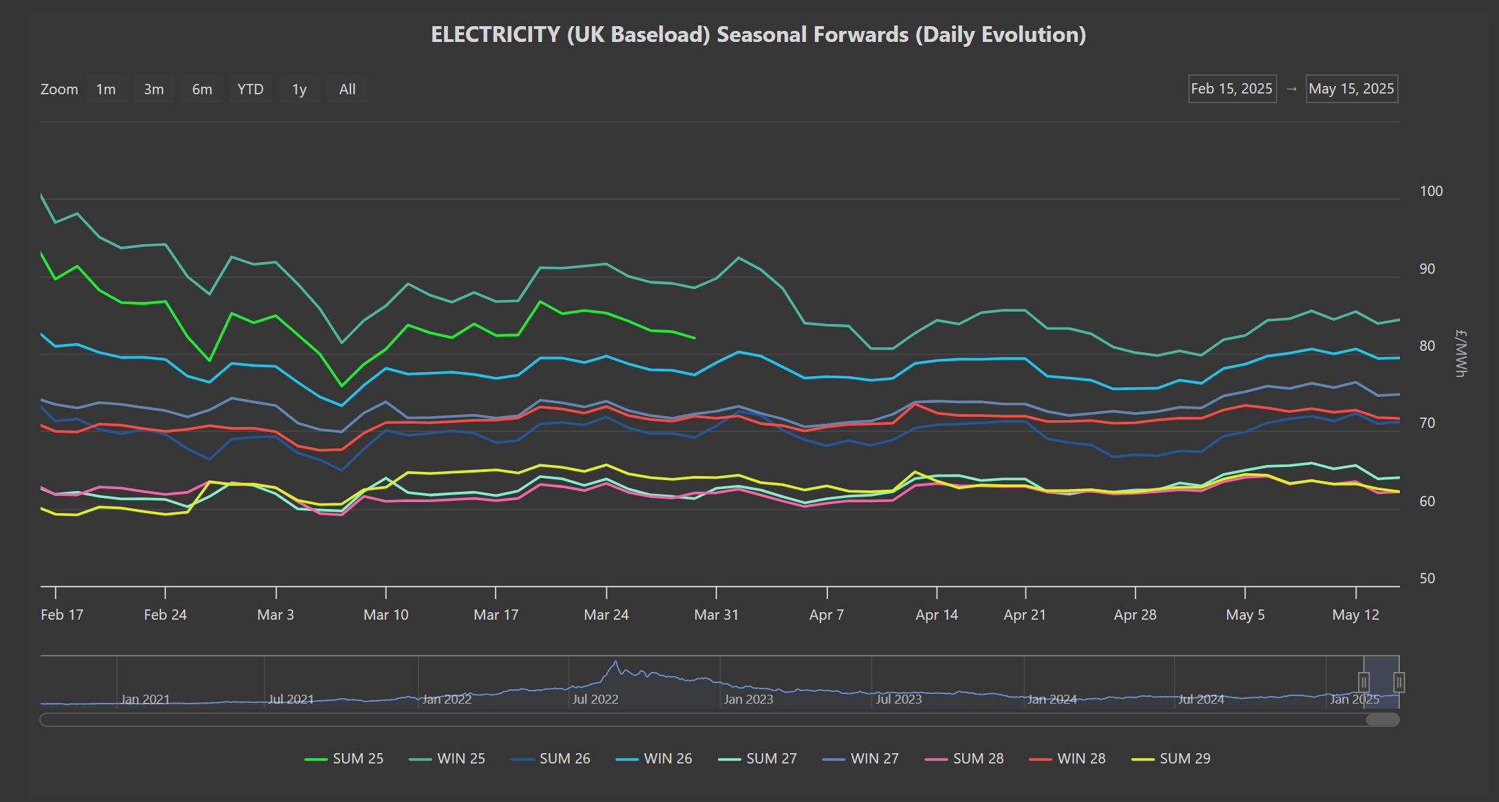Screen dimensions: 1499x802
Task: Click the chart title text
Action: coord(758,34)
